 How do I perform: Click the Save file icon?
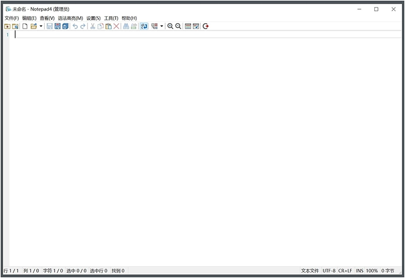click(50, 26)
